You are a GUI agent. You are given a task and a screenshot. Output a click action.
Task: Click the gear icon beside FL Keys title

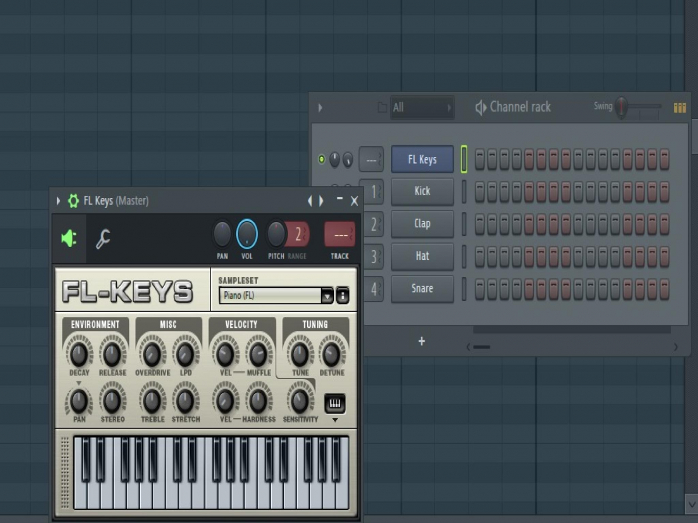(x=73, y=201)
